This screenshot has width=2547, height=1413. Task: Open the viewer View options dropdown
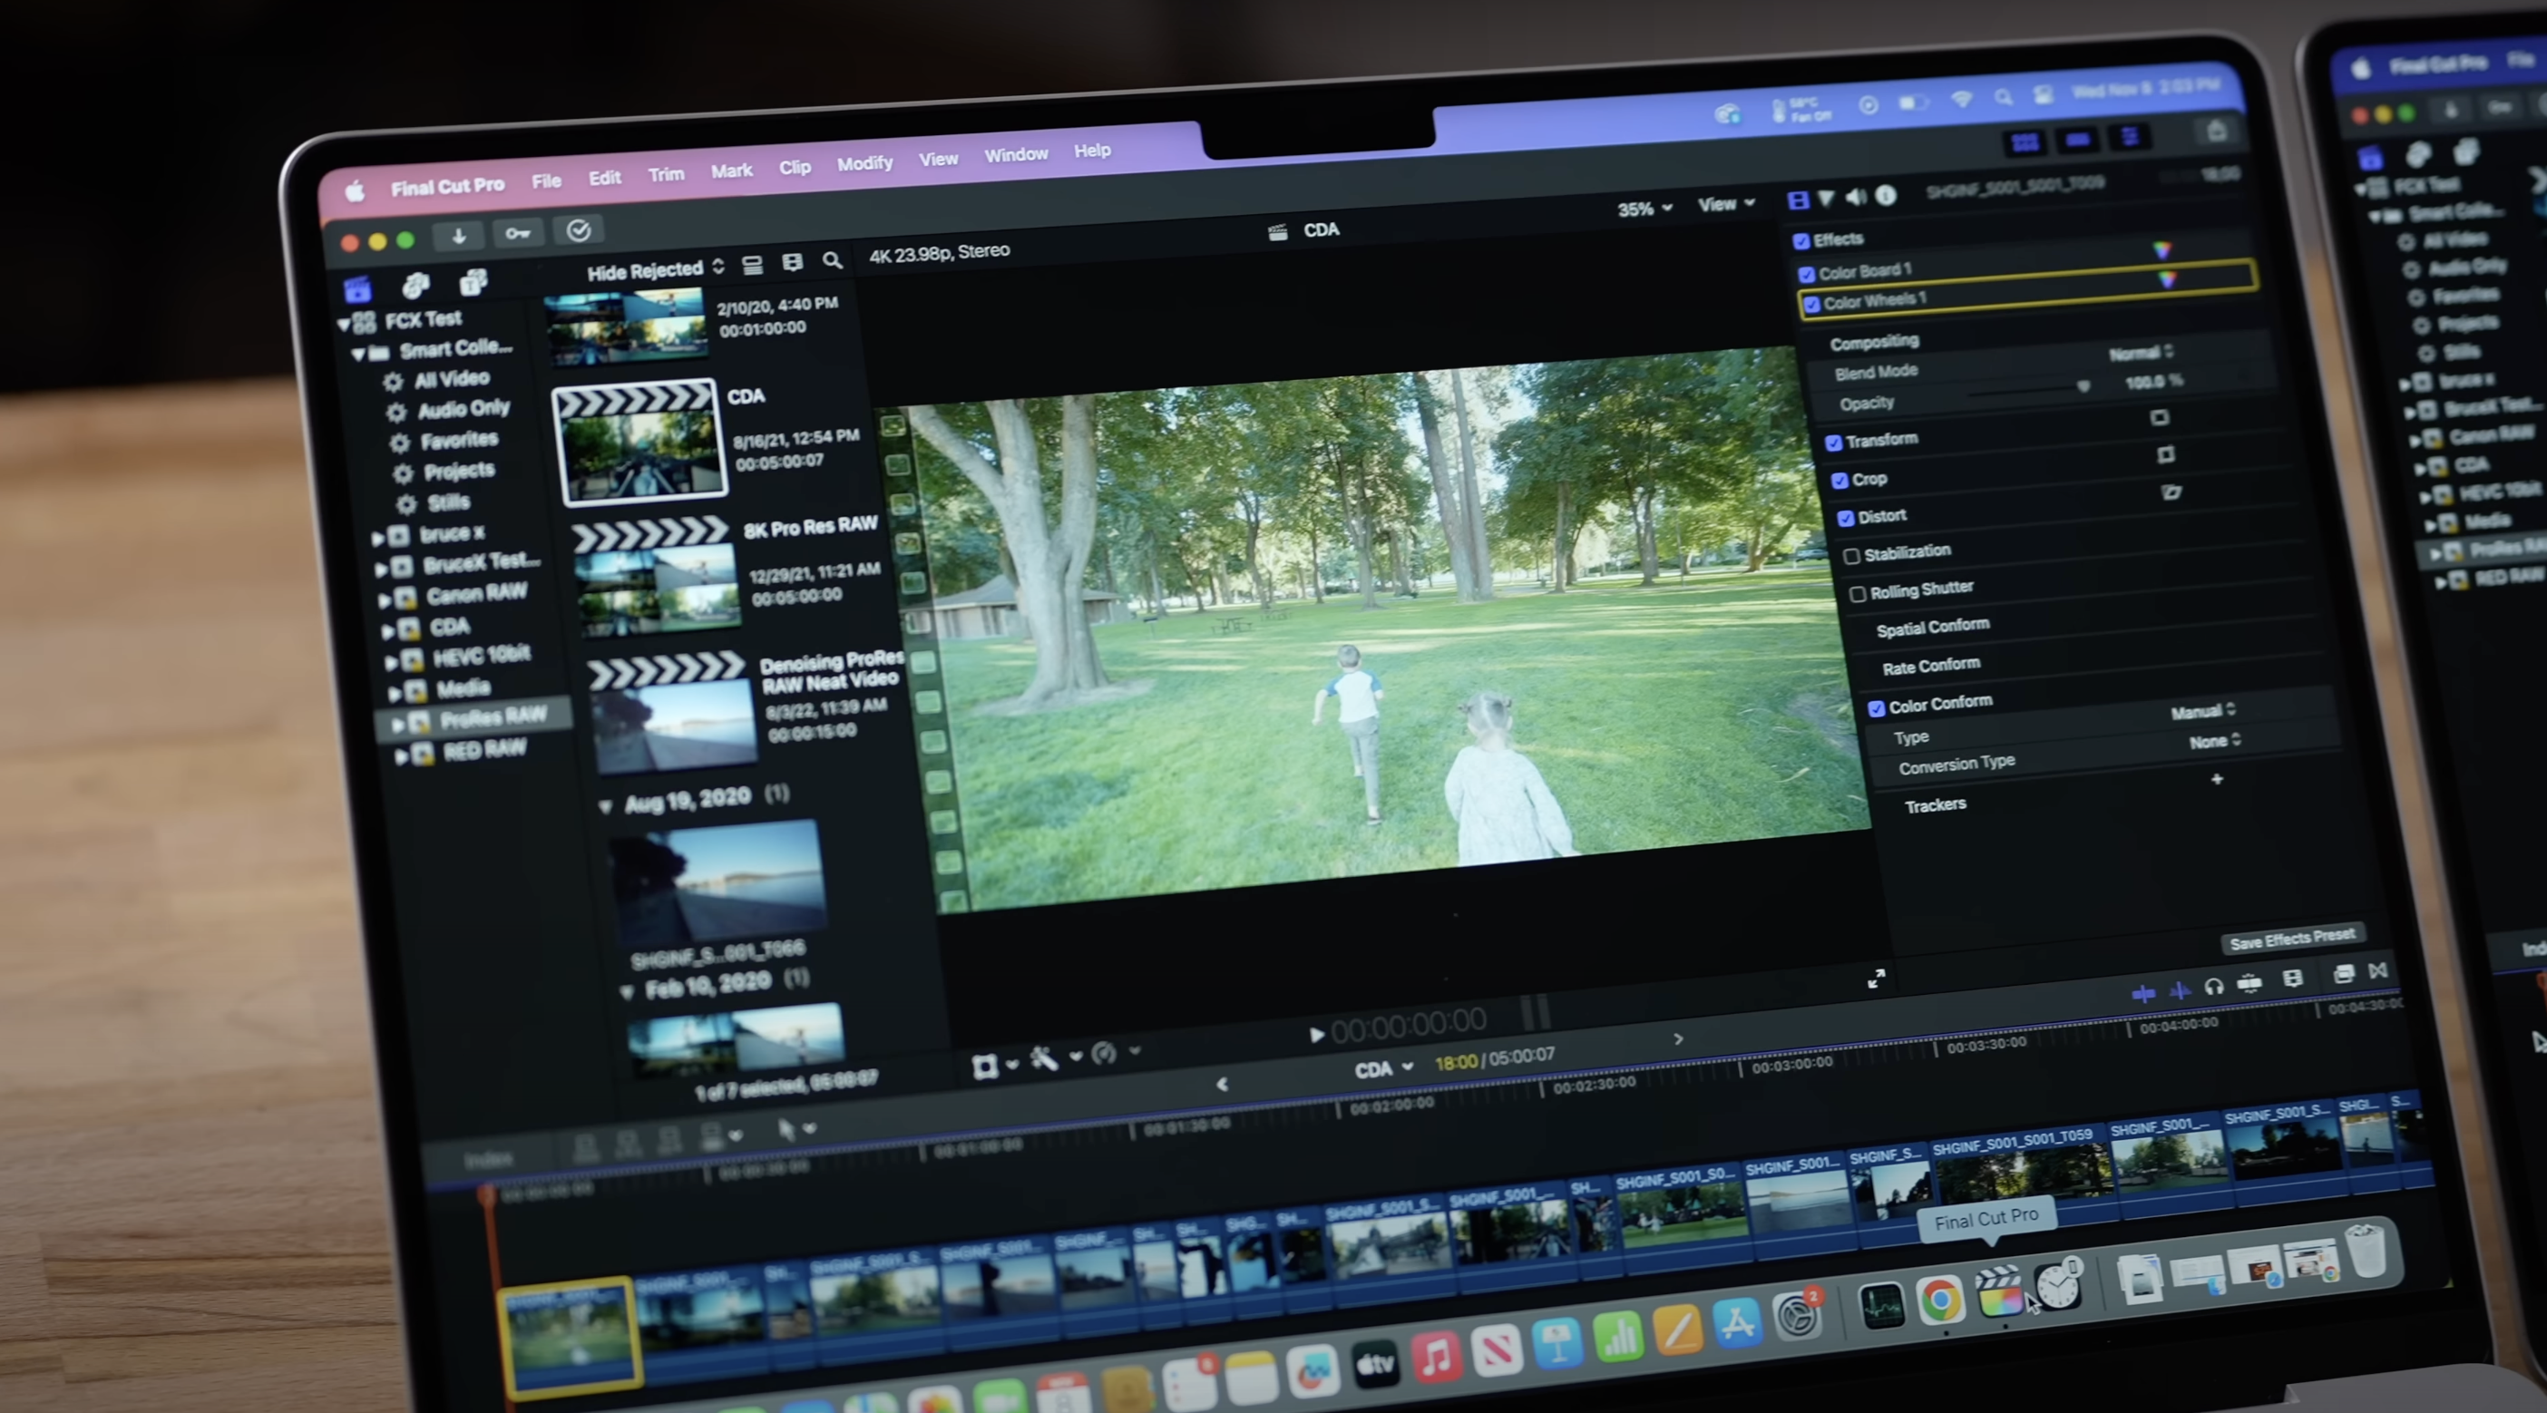[x=1726, y=204]
